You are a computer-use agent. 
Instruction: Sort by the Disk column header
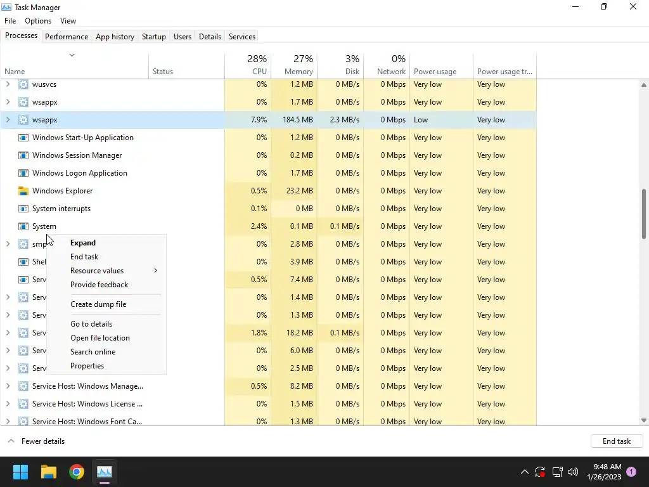(340, 65)
